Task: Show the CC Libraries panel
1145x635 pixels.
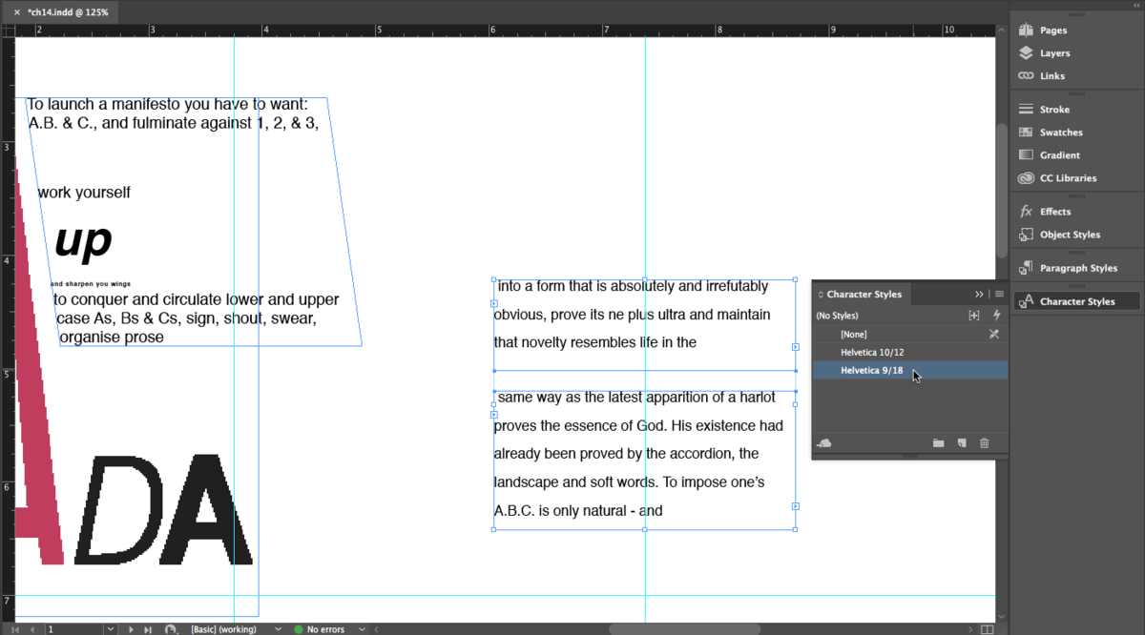Action: click(x=1067, y=178)
